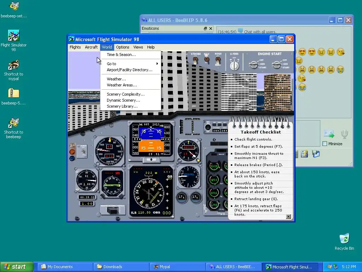The width and height of the screenshot is (362, 272).
Task: Turn the rotary selector knob beside ENGINE START
Action: [x=234, y=65]
